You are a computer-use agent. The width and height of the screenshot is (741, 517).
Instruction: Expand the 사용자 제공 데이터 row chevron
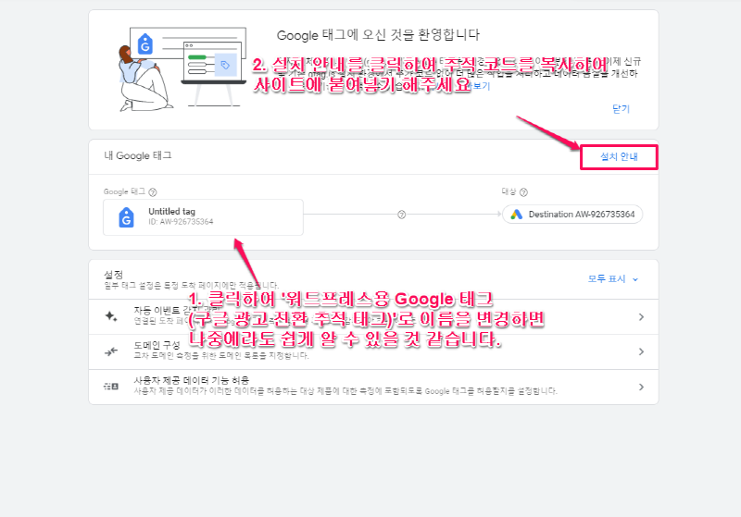(641, 387)
